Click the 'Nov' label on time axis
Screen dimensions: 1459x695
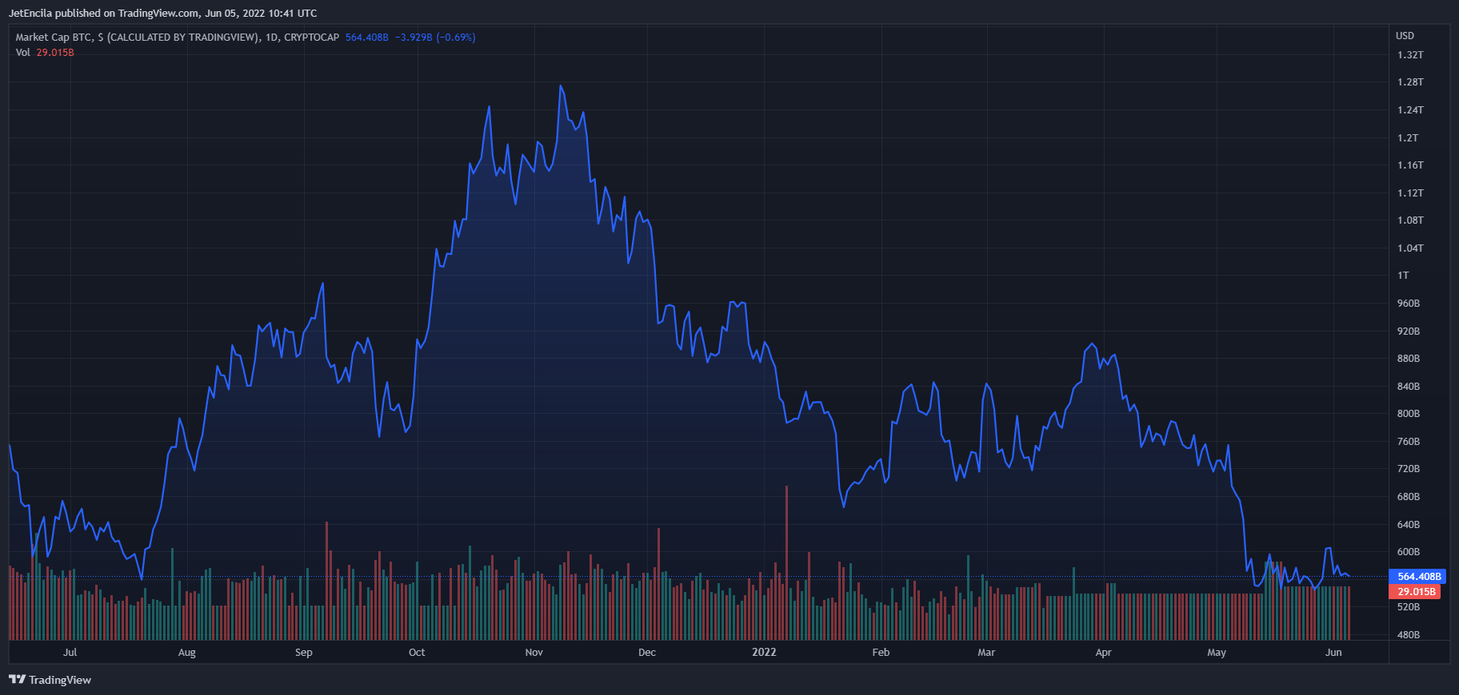point(534,653)
